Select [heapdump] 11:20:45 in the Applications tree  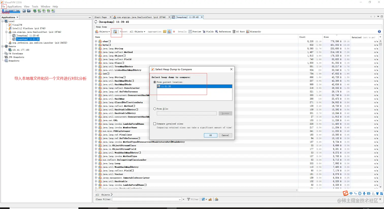coord(28,35)
